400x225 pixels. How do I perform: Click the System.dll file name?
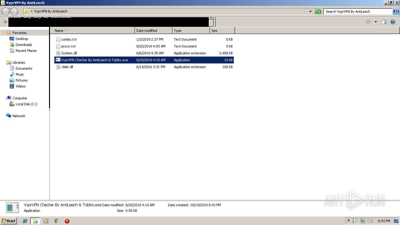pyautogui.click(x=69, y=53)
